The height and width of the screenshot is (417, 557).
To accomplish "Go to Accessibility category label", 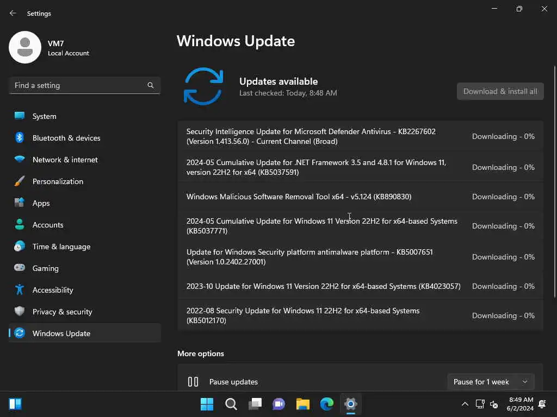I will click(x=53, y=290).
